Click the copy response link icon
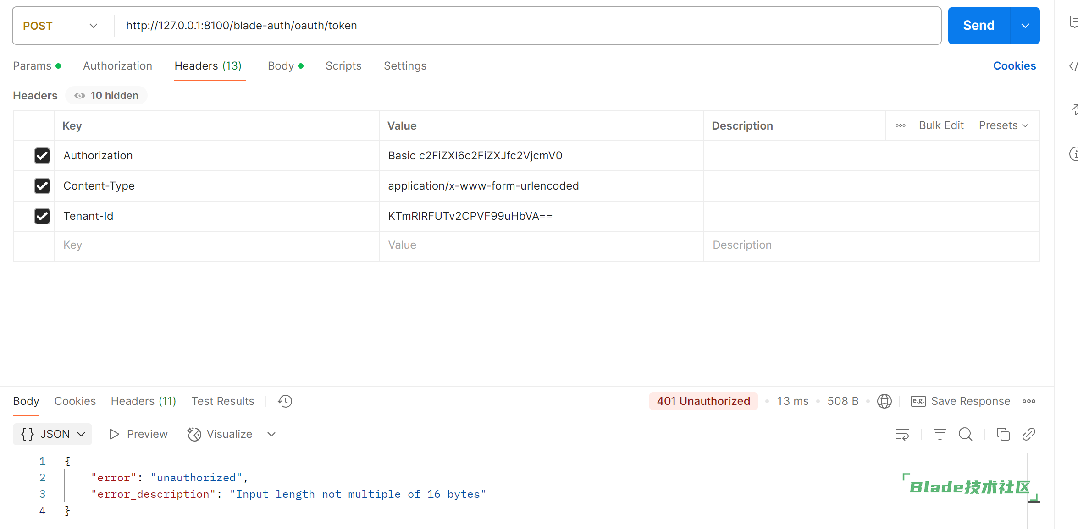Image resolution: width=1078 pixels, height=529 pixels. coord(1029,434)
